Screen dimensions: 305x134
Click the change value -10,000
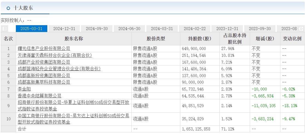[259, 89]
